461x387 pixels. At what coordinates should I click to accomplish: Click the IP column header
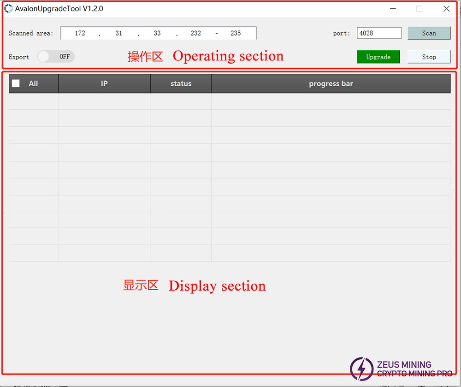coord(104,83)
